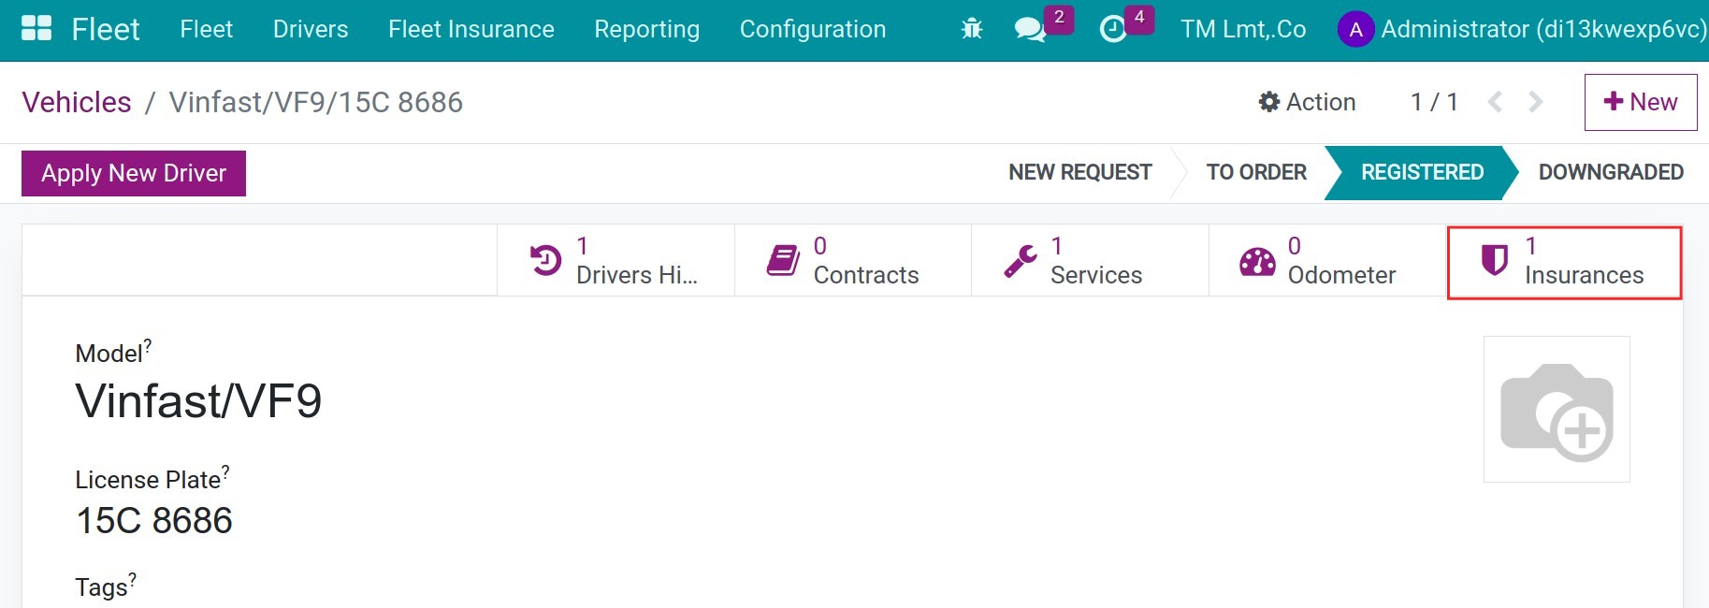Click the Insurances shield icon
The height and width of the screenshot is (608, 1709).
[x=1495, y=260]
